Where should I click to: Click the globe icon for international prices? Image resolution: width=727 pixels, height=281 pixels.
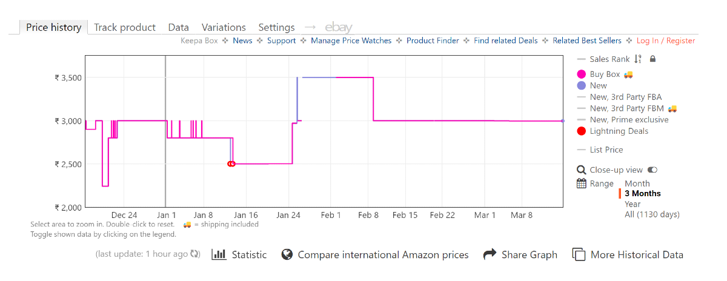pos(287,254)
